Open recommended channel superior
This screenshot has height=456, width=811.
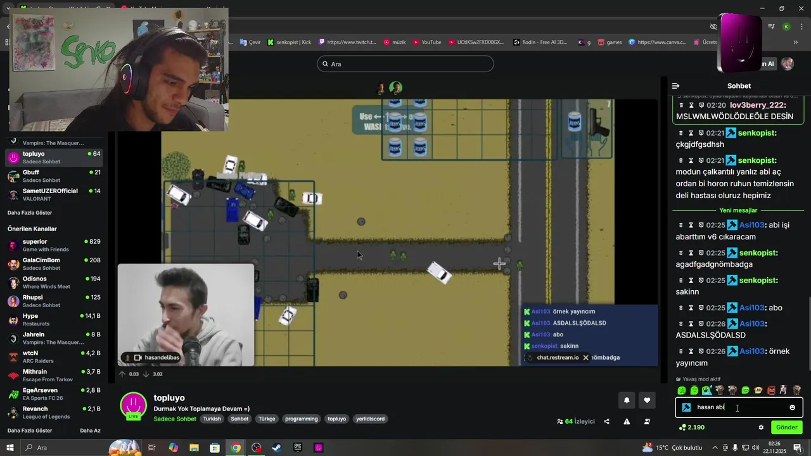click(x=54, y=245)
